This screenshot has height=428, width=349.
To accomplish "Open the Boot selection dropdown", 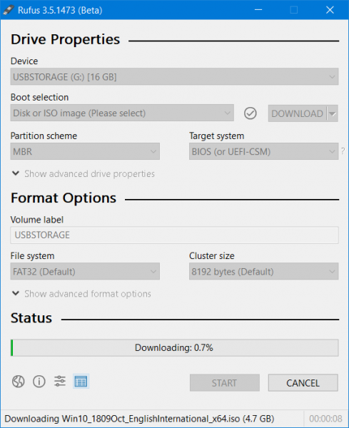I will 122,113.
